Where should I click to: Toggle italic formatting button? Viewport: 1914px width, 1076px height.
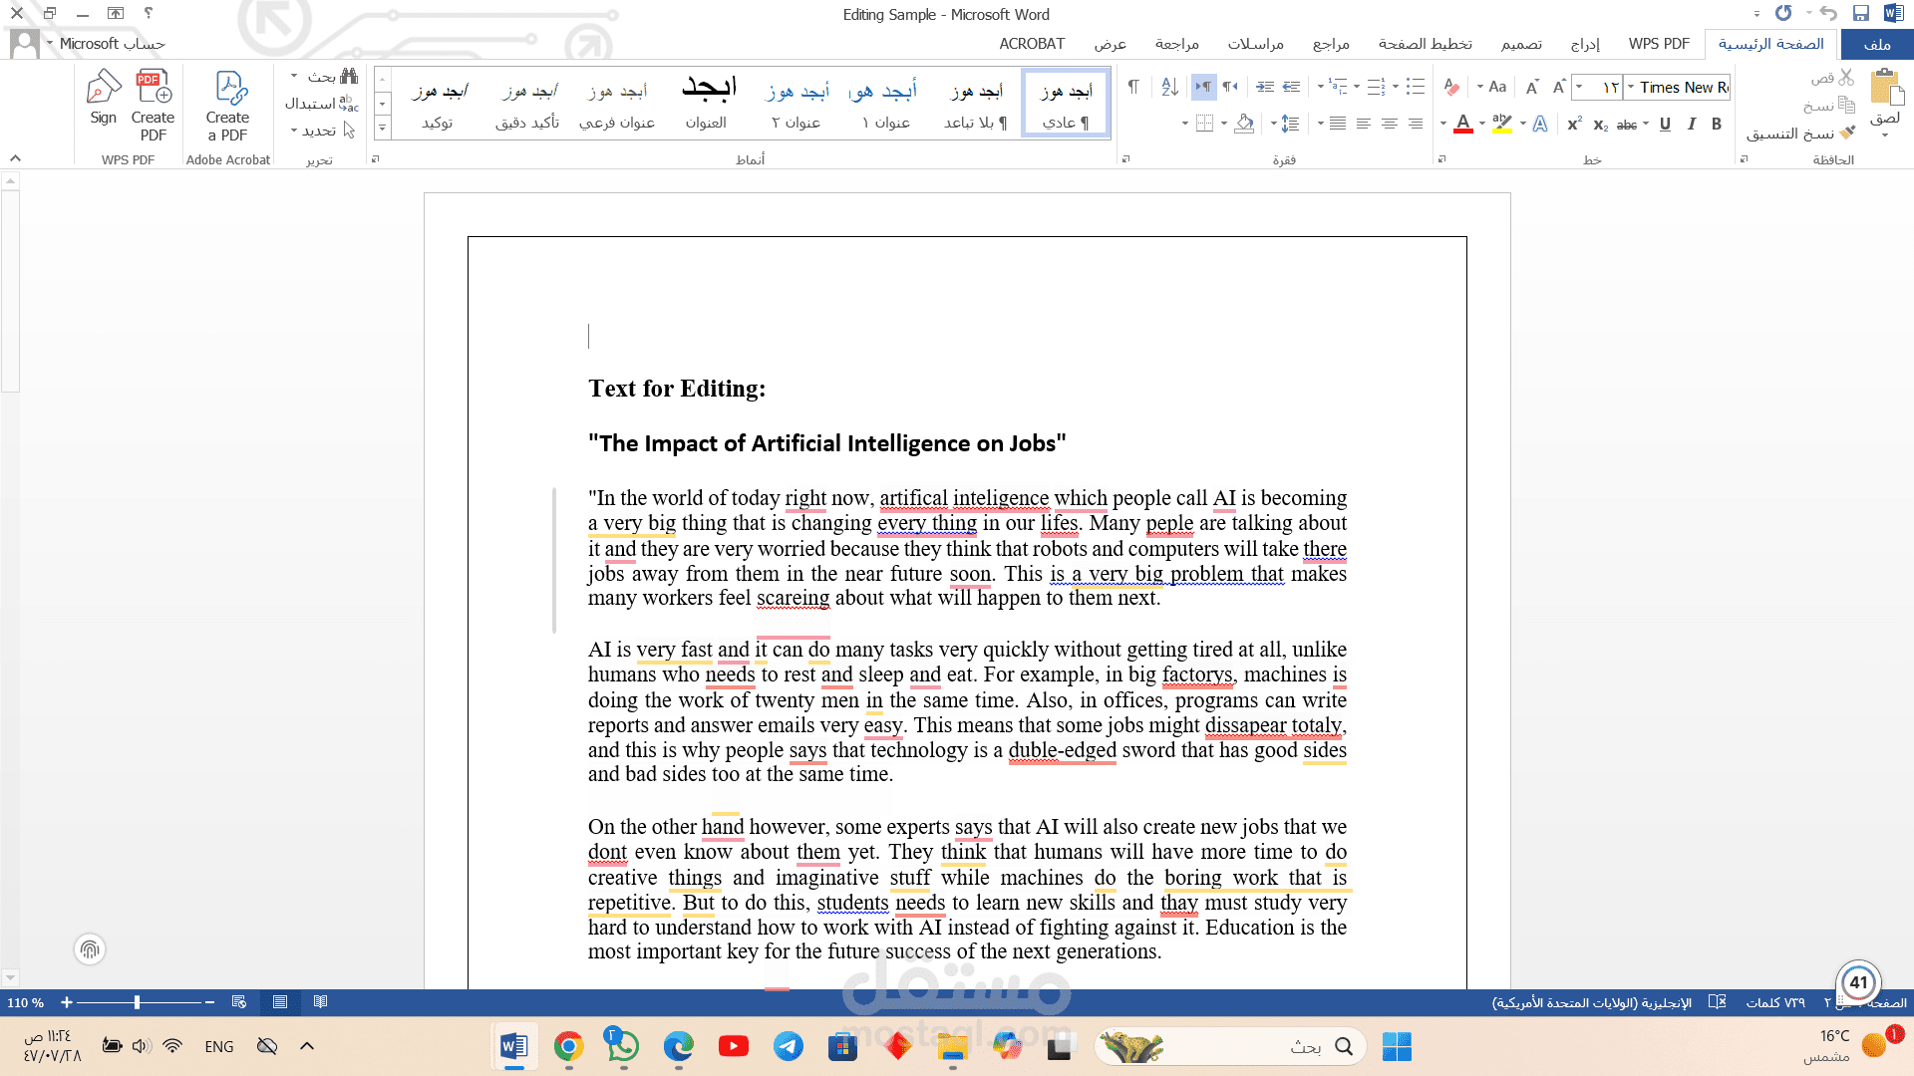pyautogui.click(x=1691, y=125)
